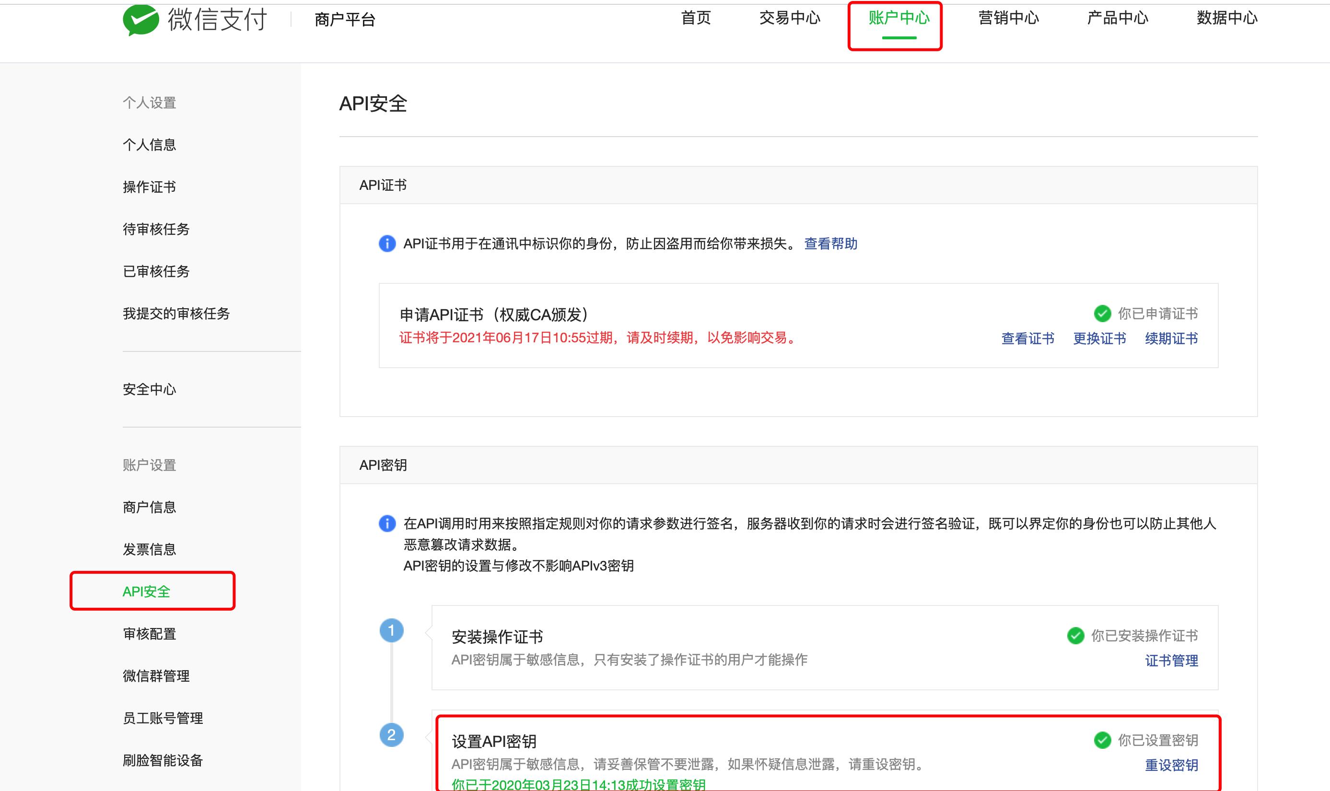Screen dimensions: 1330x791
Task: Click the 你已申请证书 status text
Action: pyautogui.click(x=1158, y=314)
